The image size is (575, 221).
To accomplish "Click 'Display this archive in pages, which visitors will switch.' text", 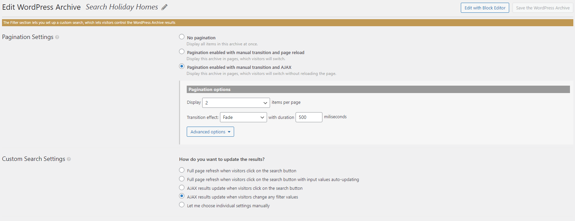I will (236, 59).
